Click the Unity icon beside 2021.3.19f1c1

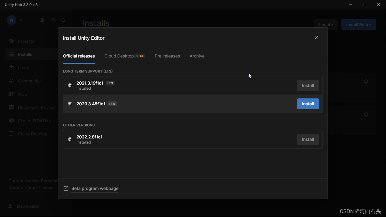70,85
